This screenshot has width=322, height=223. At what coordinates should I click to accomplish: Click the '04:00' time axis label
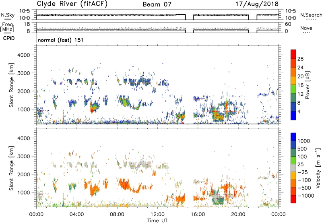point(76,215)
